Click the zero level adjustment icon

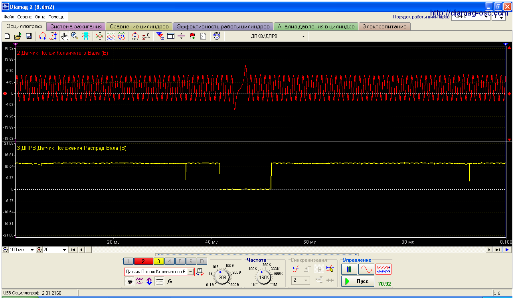click(146, 36)
